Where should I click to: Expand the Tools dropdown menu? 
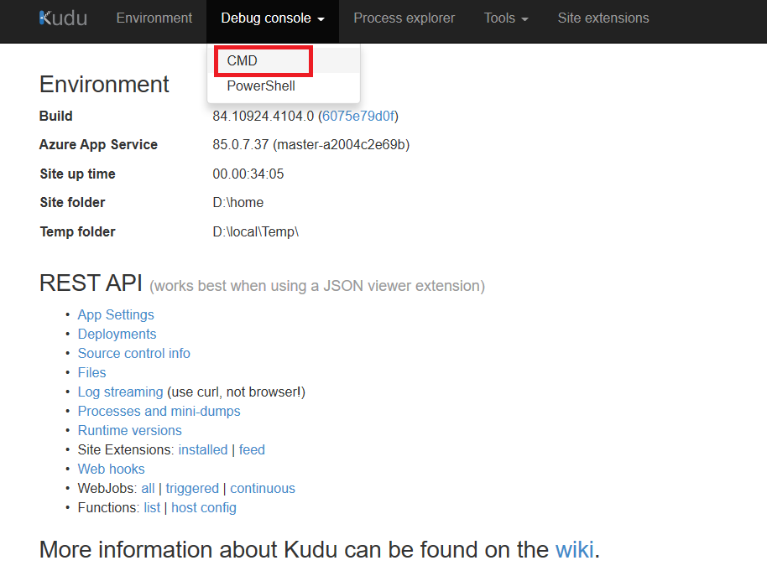click(506, 18)
